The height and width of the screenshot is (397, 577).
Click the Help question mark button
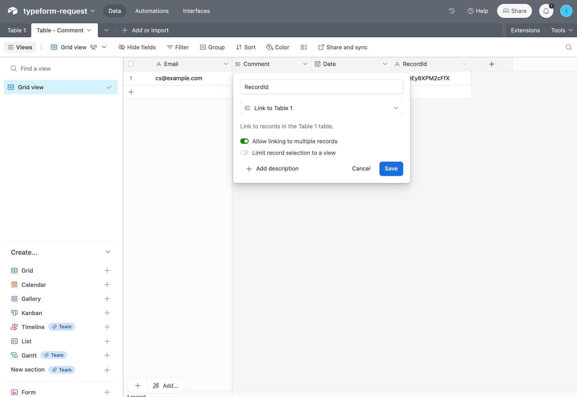tap(478, 11)
